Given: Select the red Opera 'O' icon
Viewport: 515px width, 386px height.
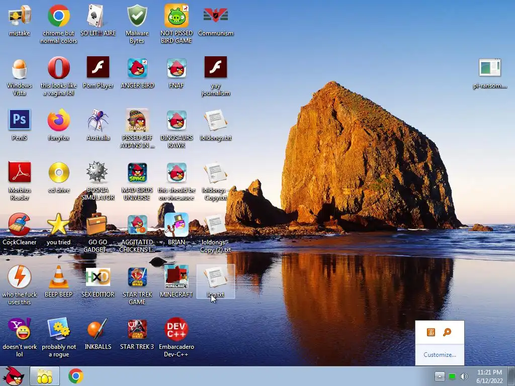Looking at the screenshot, I should tap(58, 76).
